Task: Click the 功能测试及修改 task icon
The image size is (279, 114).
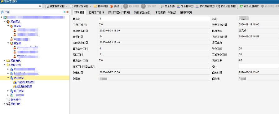Action: click(x=15, y=82)
